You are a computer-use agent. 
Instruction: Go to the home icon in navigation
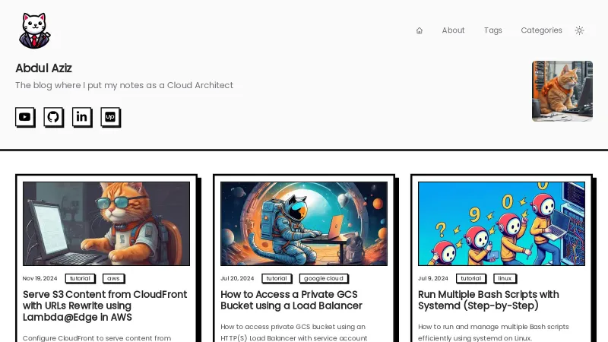pyautogui.click(x=420, y=30)
